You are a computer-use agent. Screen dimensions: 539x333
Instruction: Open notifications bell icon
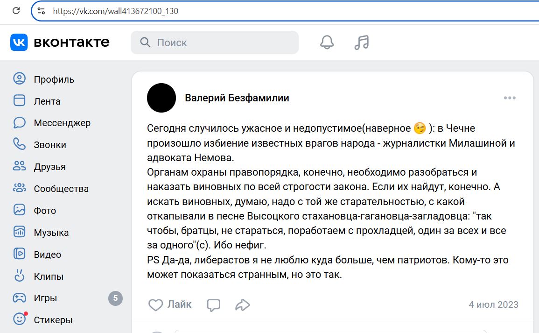click(327, 43)
